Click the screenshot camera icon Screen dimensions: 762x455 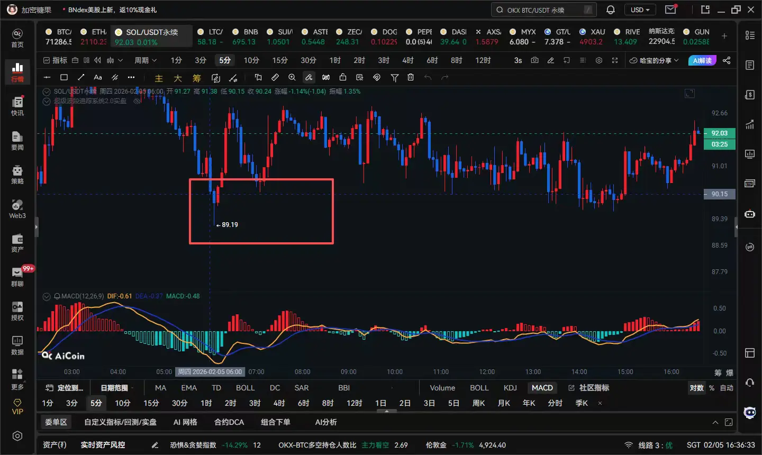[x=534, y=60]
